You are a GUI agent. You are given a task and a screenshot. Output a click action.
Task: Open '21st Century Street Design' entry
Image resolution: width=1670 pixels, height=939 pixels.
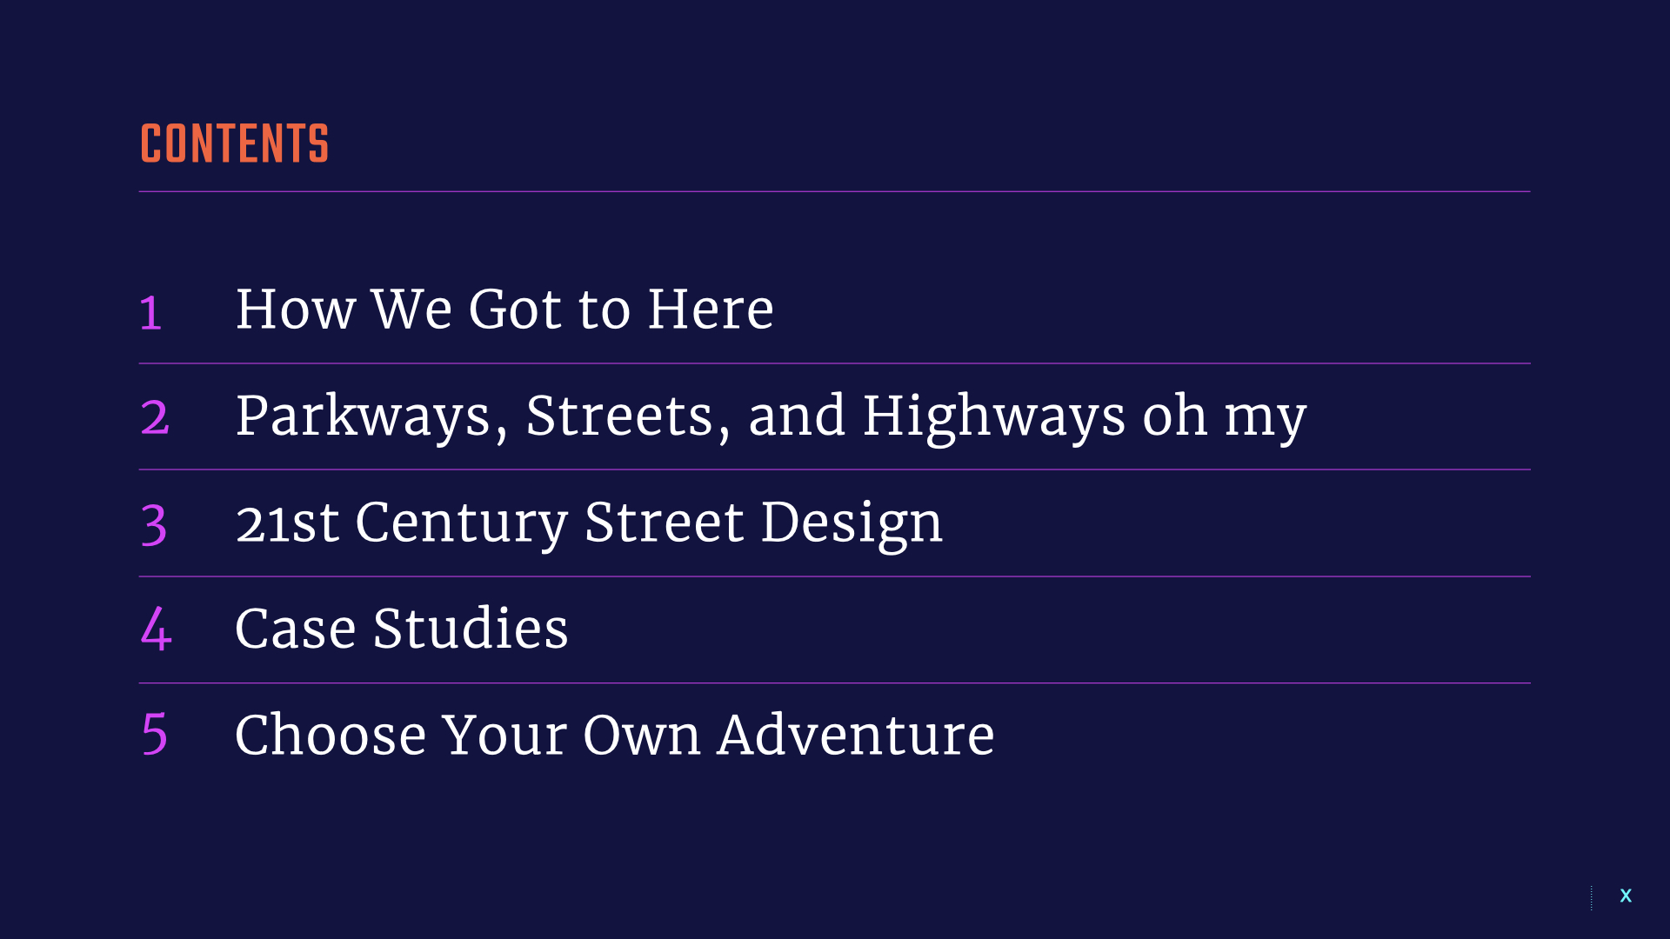pos(589,523)
